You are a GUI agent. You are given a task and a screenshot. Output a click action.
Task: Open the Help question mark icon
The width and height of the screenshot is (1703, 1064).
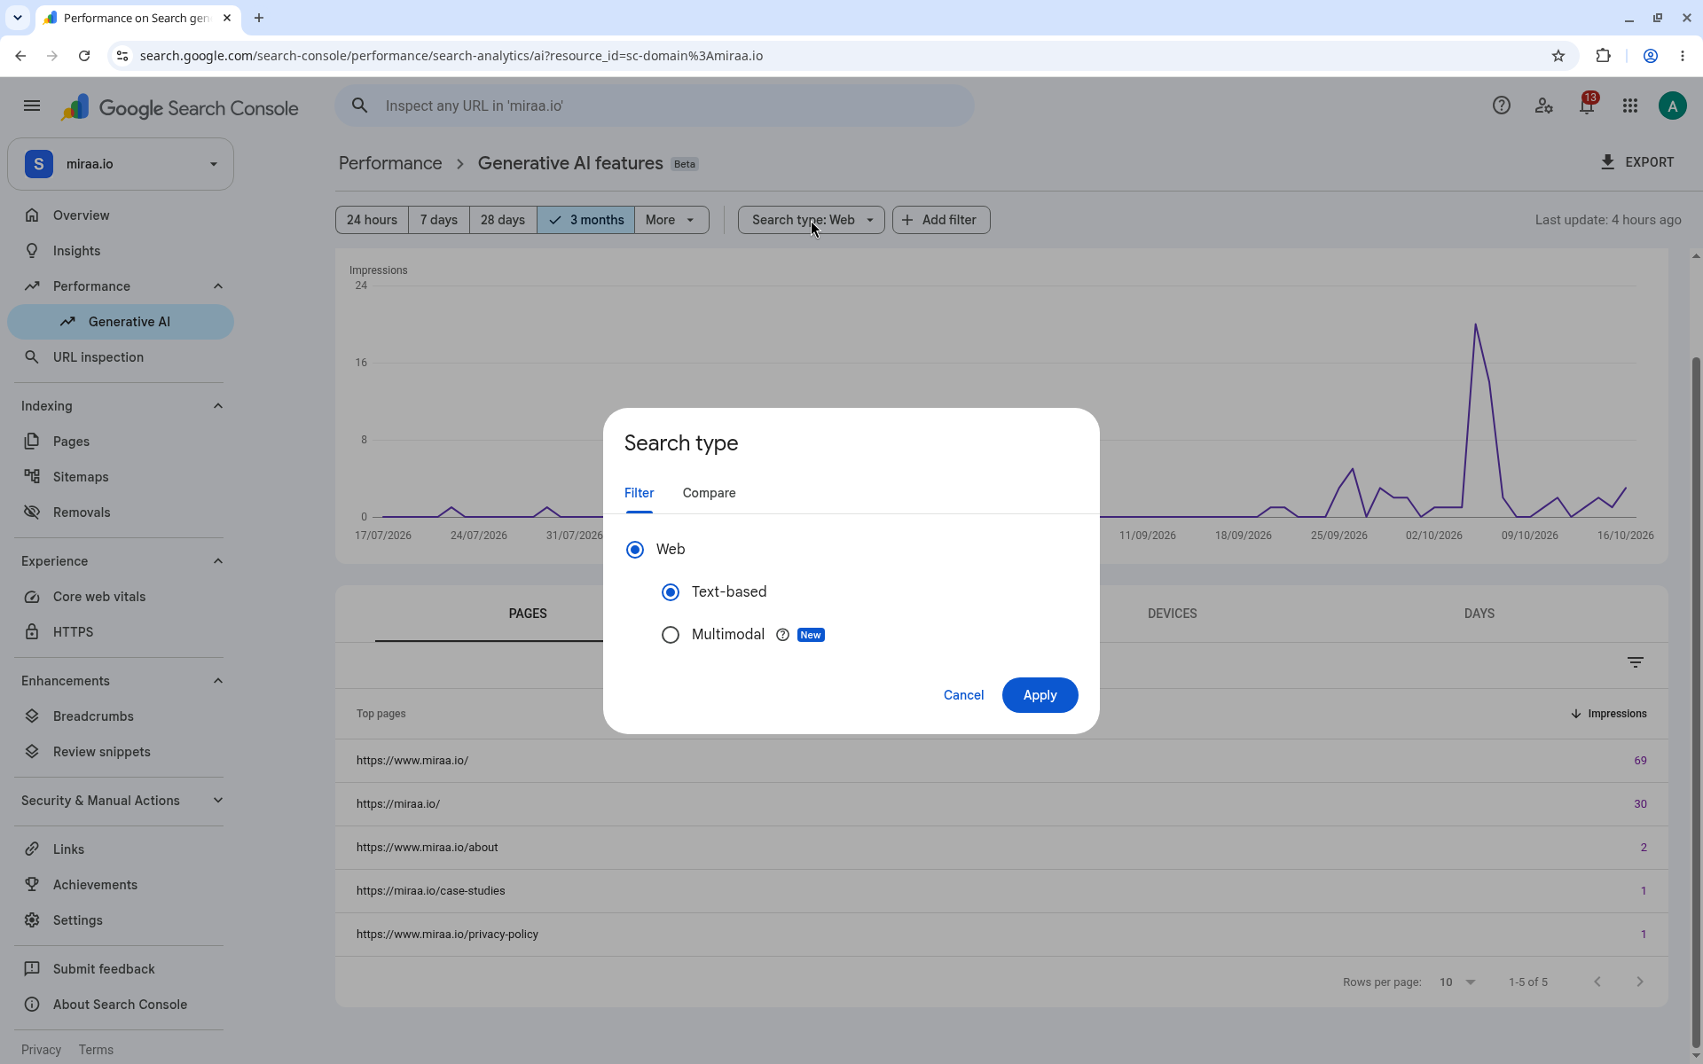(x=1501, y=106)
